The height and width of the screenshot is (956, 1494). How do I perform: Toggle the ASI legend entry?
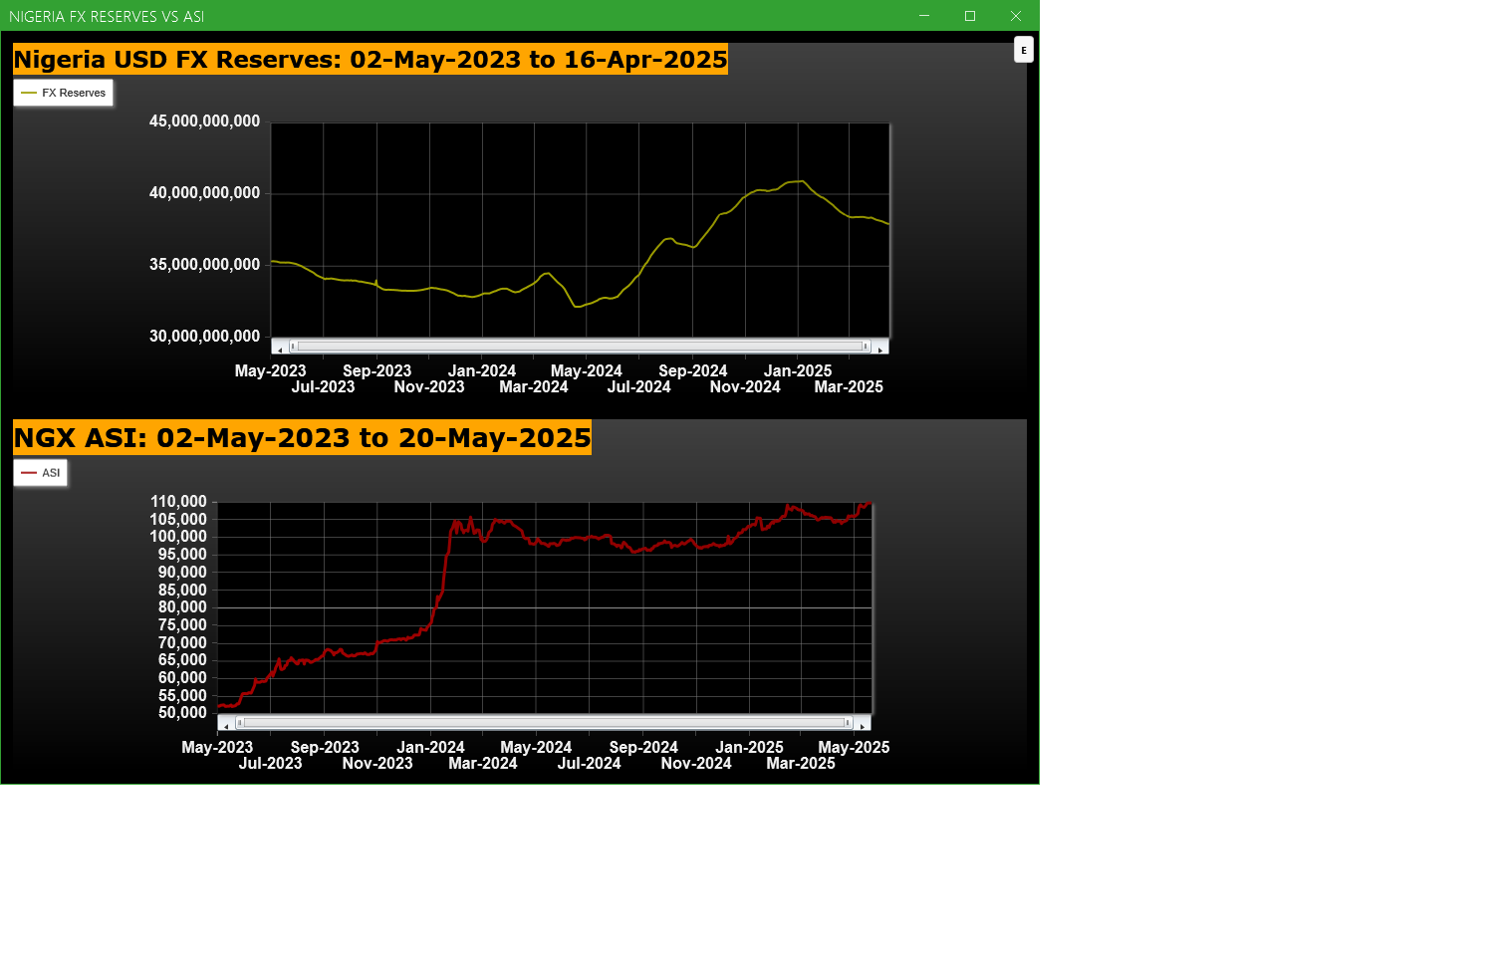click(x=41, y=473)
